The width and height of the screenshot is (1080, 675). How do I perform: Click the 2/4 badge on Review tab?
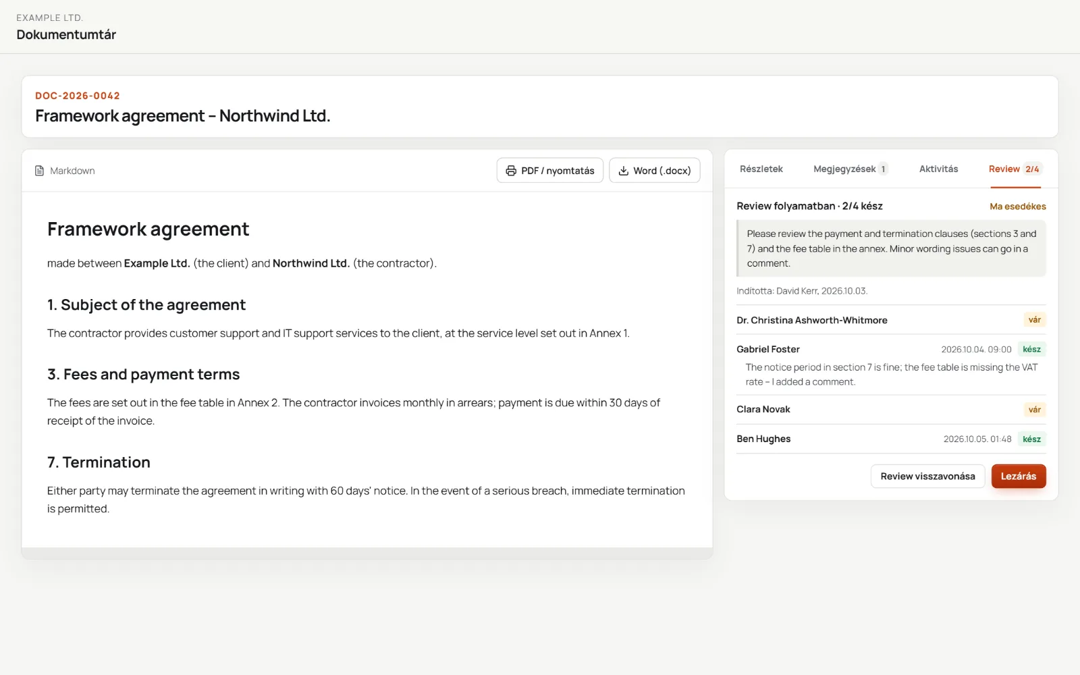tap(1032, 169)
